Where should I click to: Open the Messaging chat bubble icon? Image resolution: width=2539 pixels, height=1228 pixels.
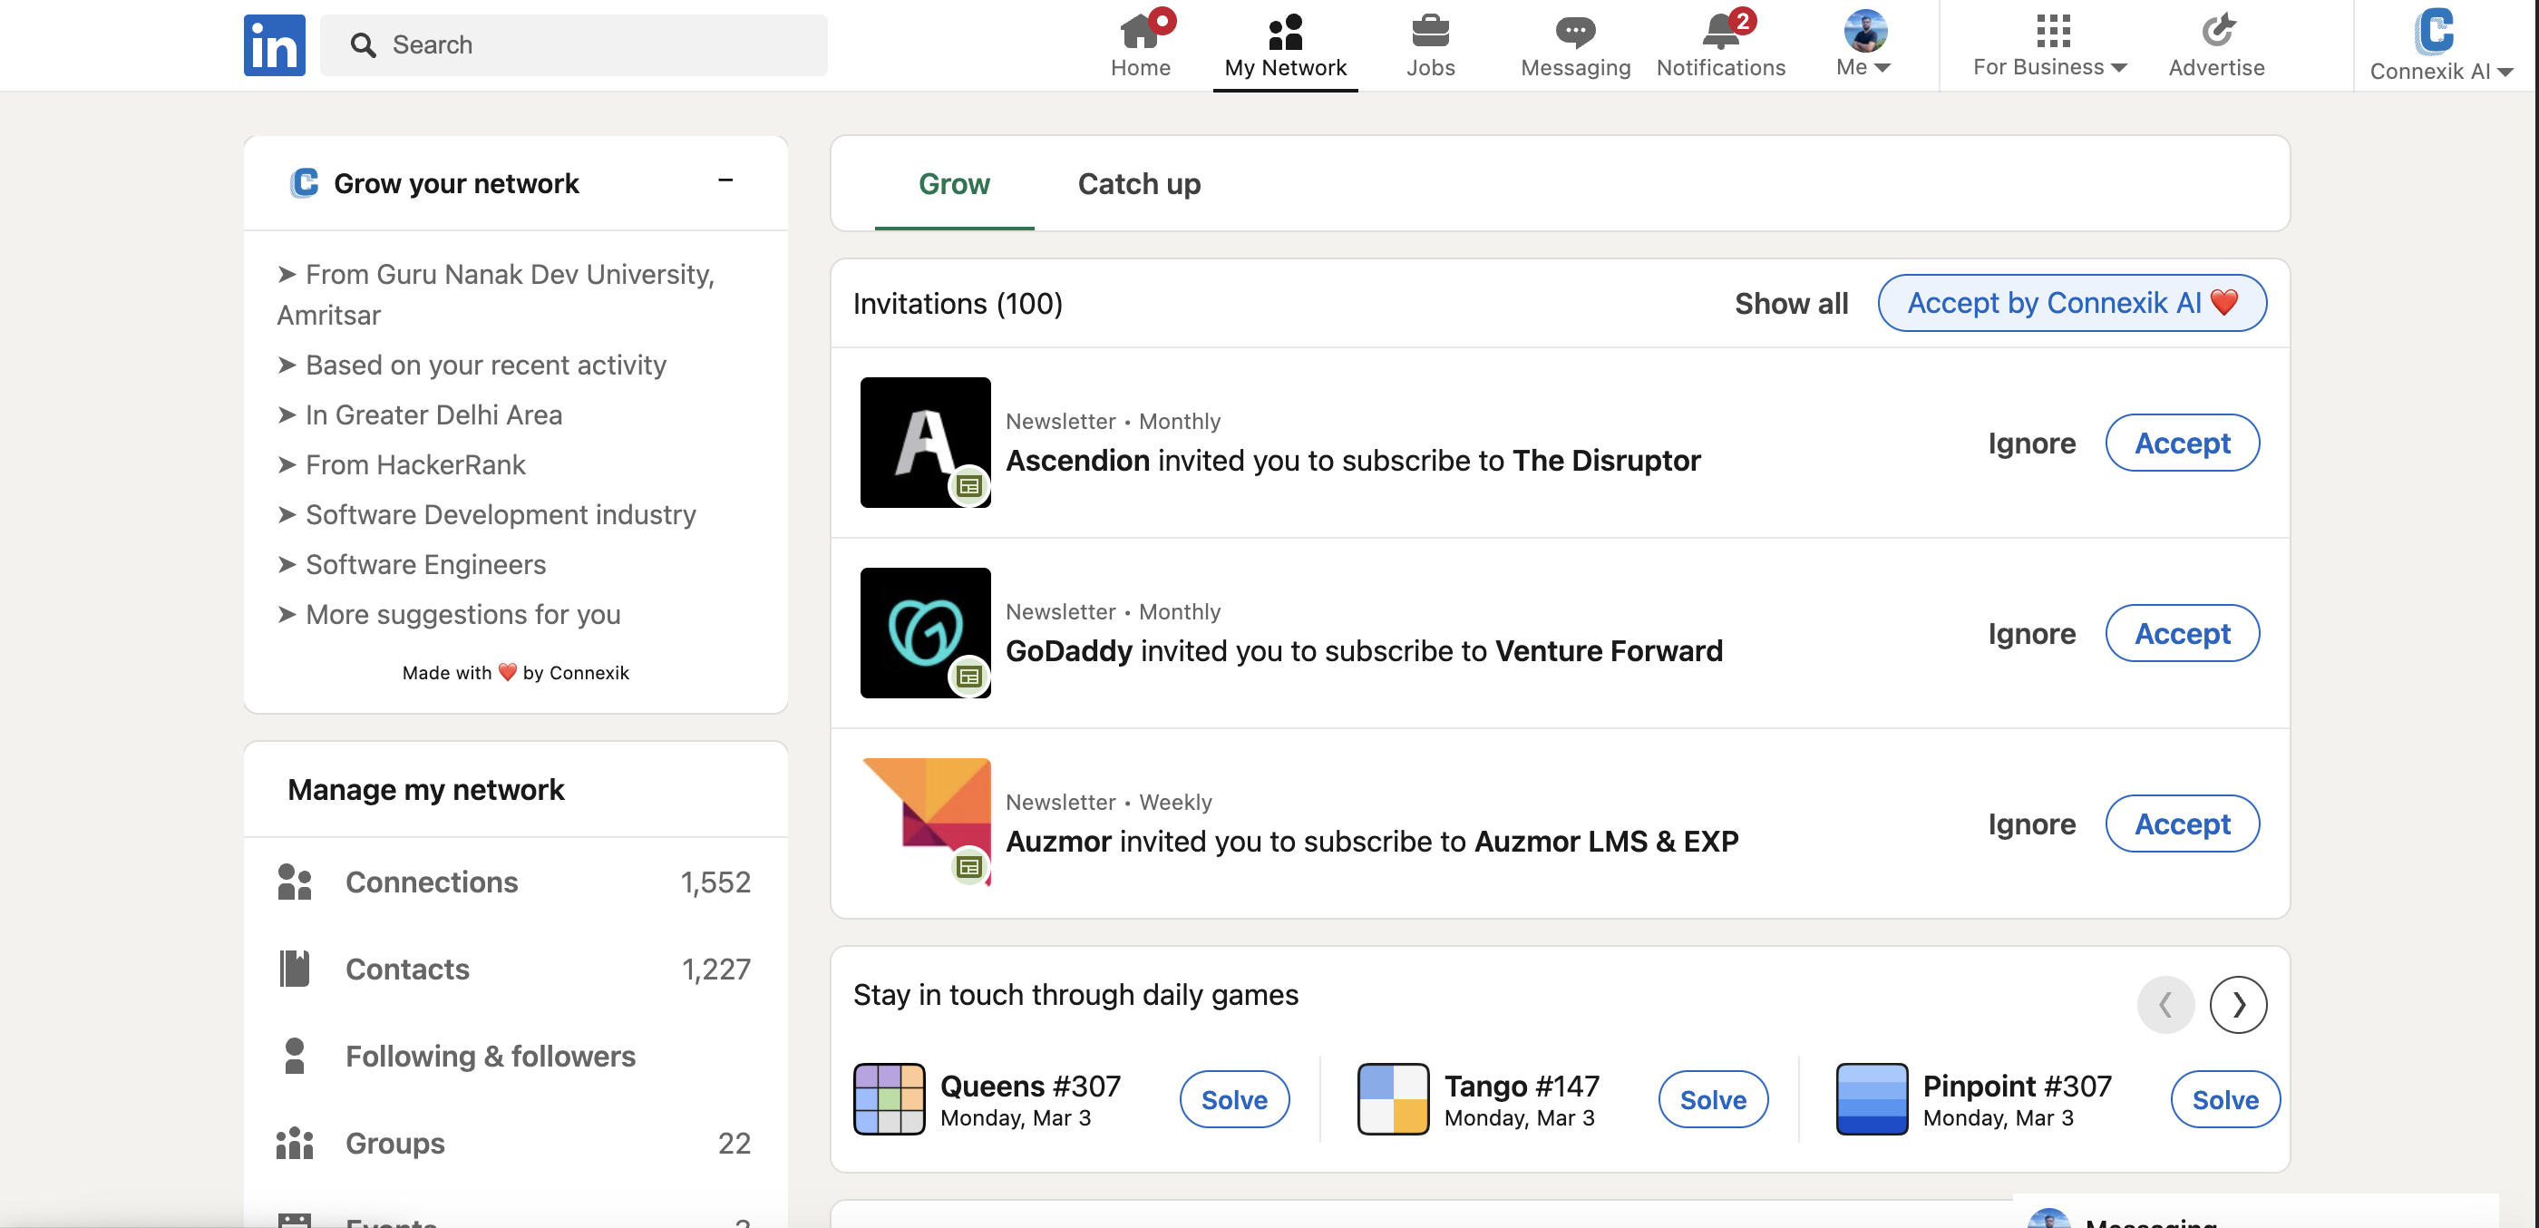1575,32
